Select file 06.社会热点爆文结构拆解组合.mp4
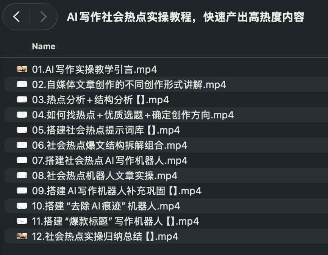Screen dimensions: 328x255 tap(109, 145)
